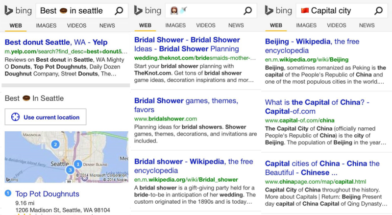Switch to Videos tab in the middle panel

tap(206, 25)
